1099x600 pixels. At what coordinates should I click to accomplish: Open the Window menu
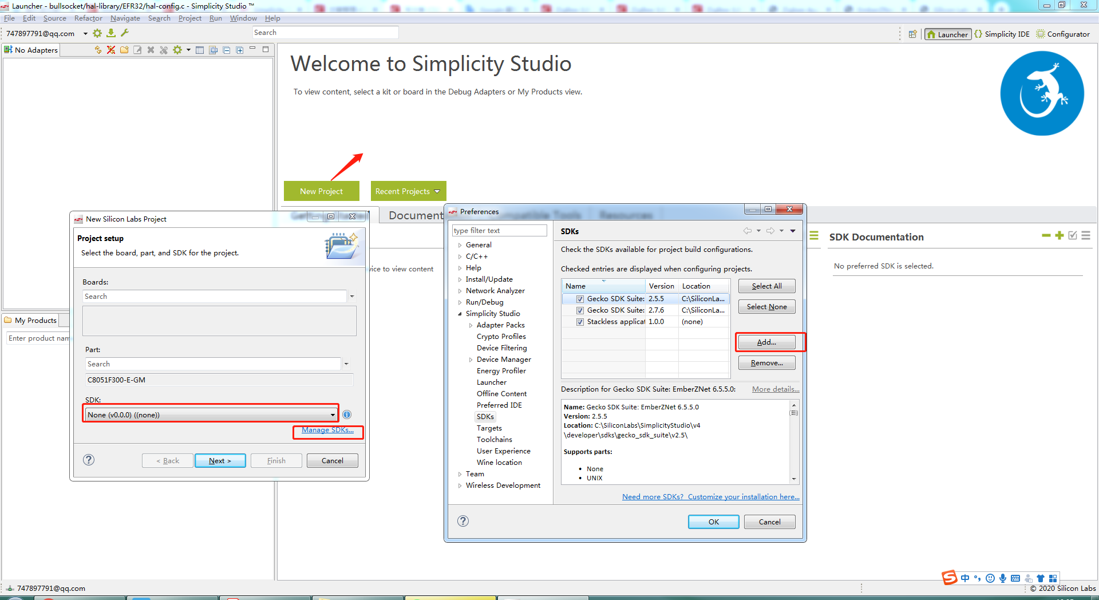coord(243,18)
